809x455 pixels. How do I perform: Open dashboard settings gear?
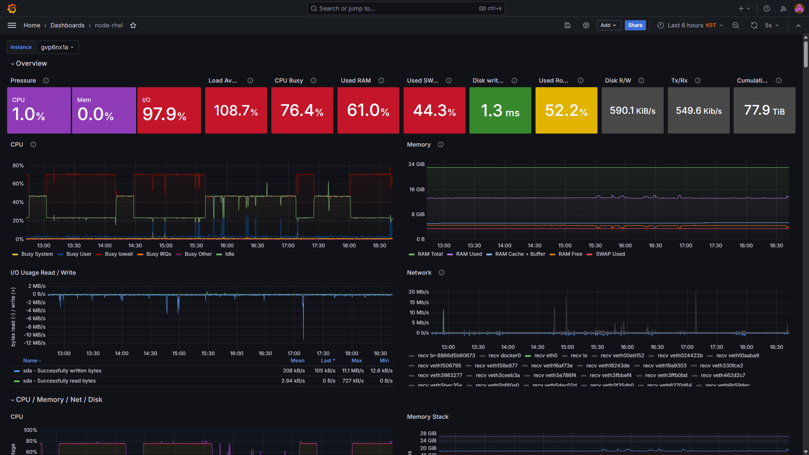[x=586, y=25]
